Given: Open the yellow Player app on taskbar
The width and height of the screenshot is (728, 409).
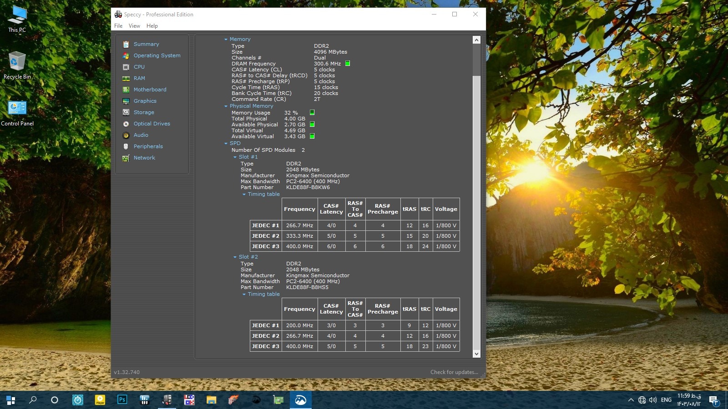Looking at the screenshot, I should tap(100, 400).
